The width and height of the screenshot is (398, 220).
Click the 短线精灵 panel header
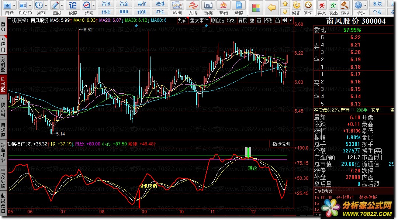[x=323, y=191]
